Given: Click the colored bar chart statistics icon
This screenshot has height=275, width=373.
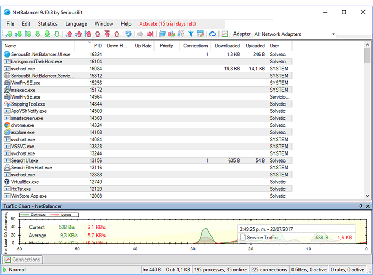Looking at the screenshot, I should (x=172, y=34).
